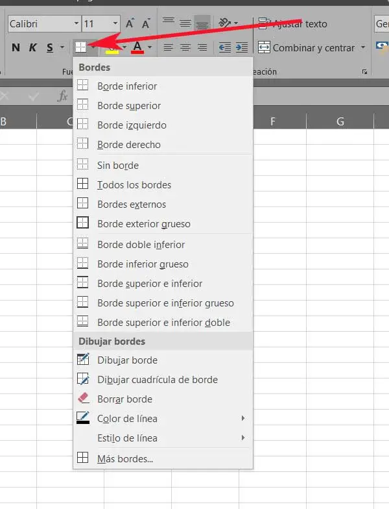Open the font size 11 dropdown
The height and width of the screenshot is (509, 389).
[115, 24]
